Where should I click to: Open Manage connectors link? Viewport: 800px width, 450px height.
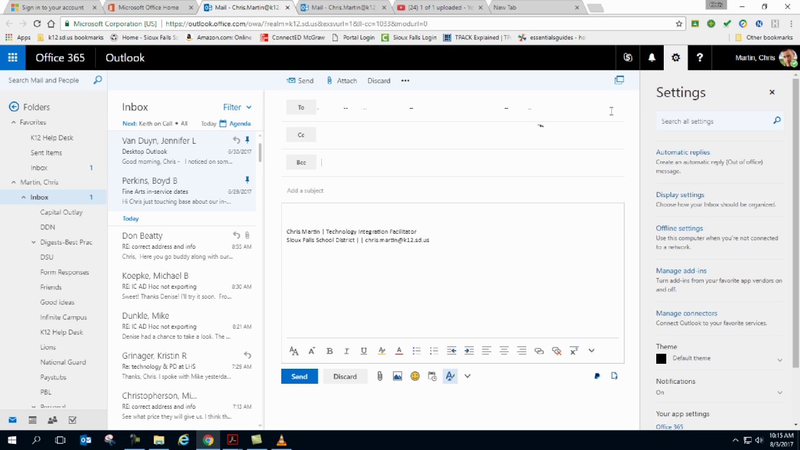tap(686, 314)
